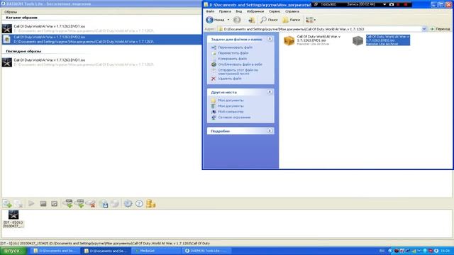This screenshot has height=255, width=454.
Task: Open the recorder bar dropdown arrow
Action: click(384, 4)
